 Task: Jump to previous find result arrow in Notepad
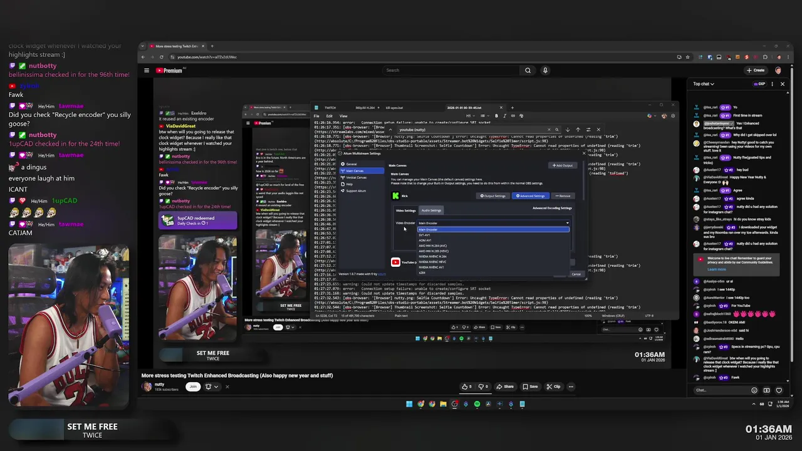tap(578, 130)
